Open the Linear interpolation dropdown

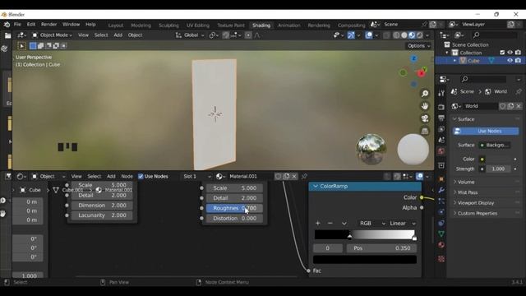403,223
